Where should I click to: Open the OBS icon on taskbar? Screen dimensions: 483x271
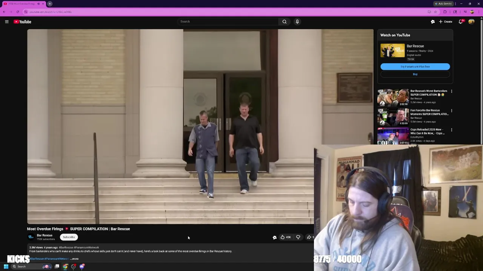74,266
